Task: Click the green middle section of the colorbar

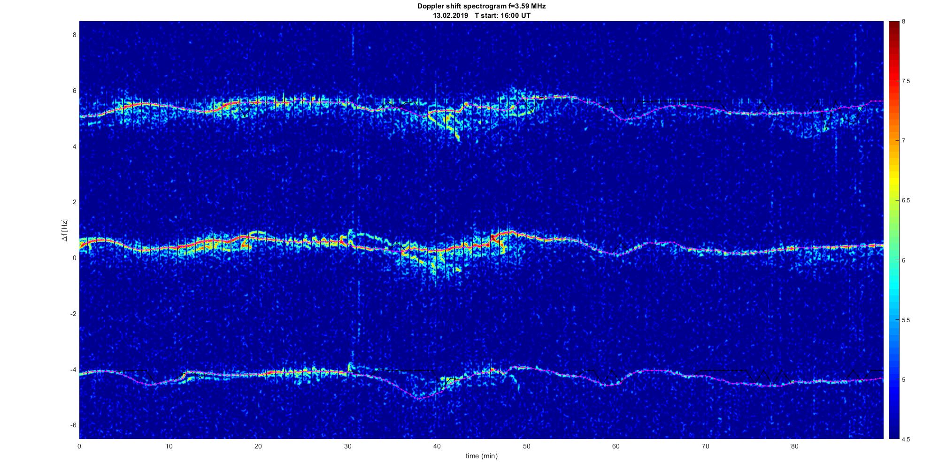Action: (x=893, y=230)
